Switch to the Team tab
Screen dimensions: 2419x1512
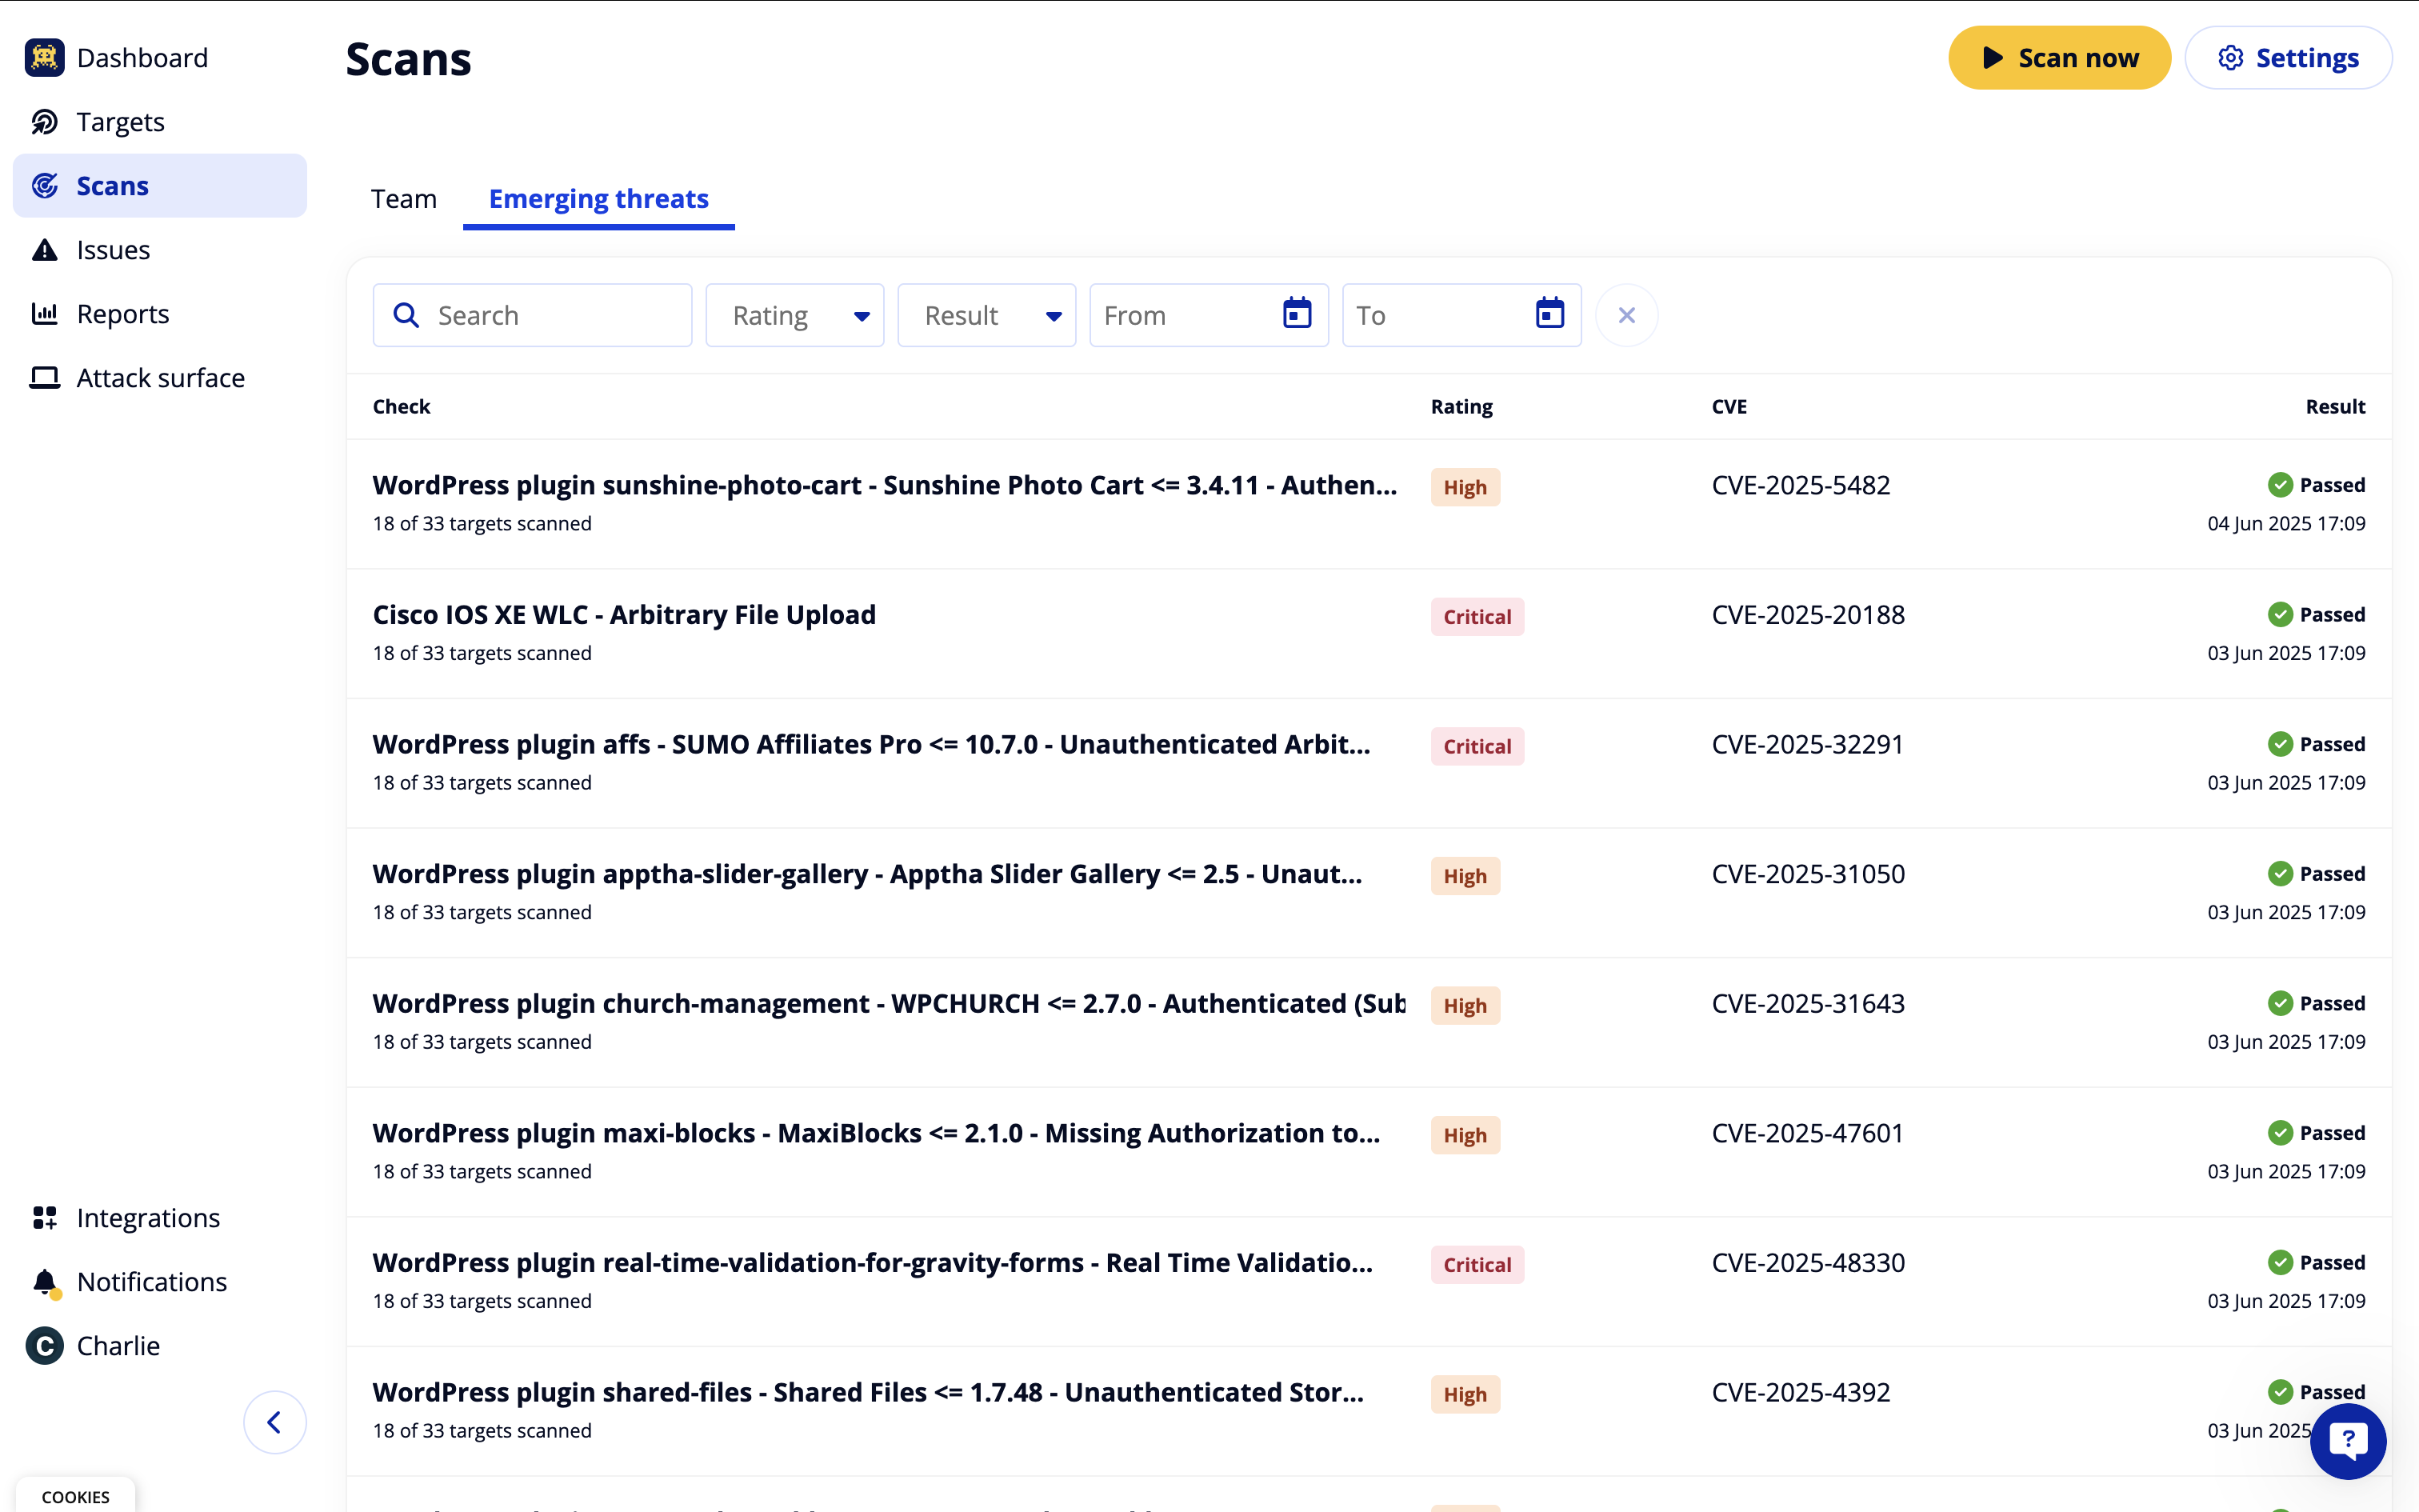click(404, 199)
